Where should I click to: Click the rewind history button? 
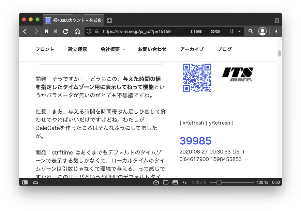point(47,31)
